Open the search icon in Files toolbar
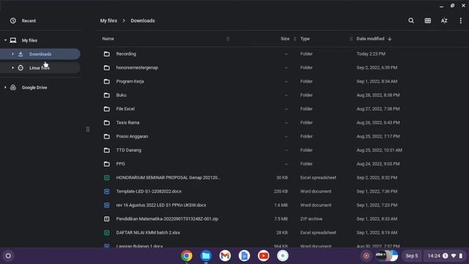Viewport: 469px width, 264px height. [411, 21]
